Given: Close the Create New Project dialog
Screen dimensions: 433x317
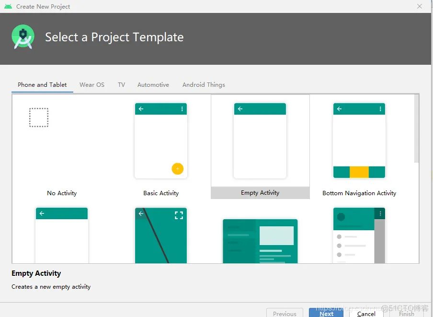Looking at the screenshot, I should (x=420, y=6).
